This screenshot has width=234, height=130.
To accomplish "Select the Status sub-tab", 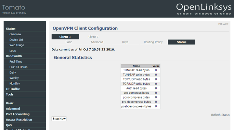I will coord(181,42).
